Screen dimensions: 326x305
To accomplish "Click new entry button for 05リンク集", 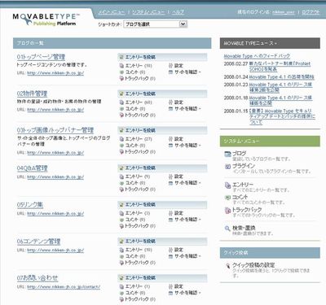I will click(162, 205).
